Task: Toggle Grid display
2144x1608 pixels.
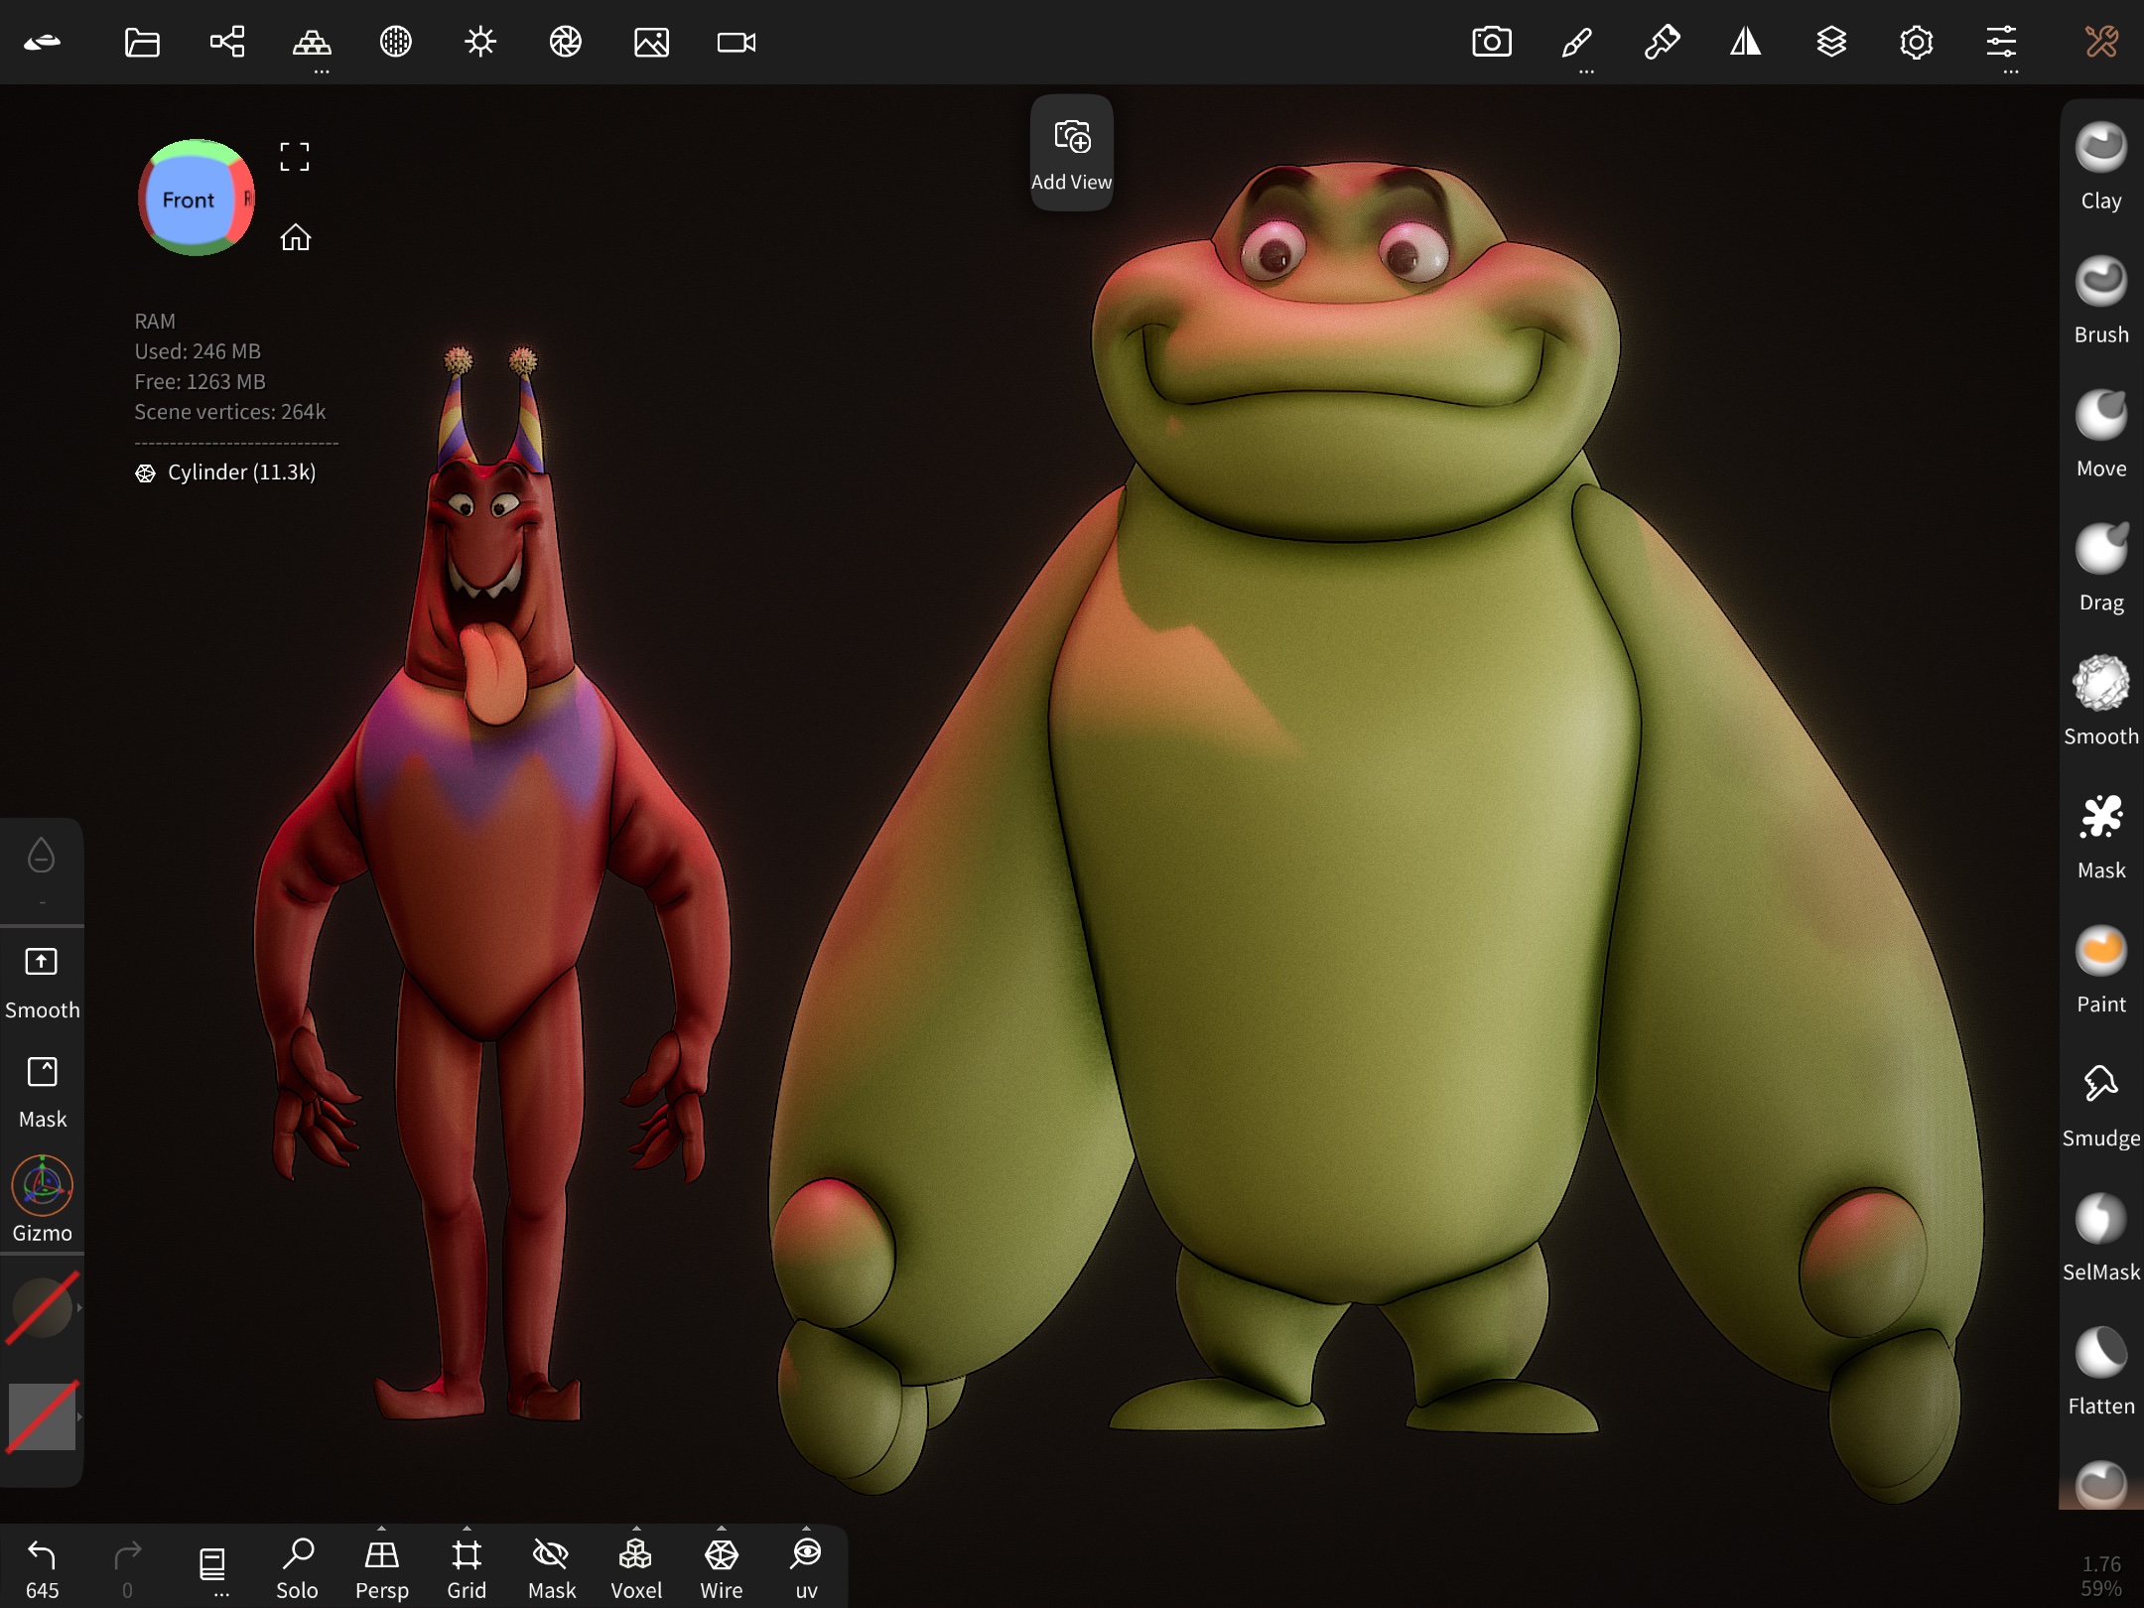Action: coord(467,1568)
